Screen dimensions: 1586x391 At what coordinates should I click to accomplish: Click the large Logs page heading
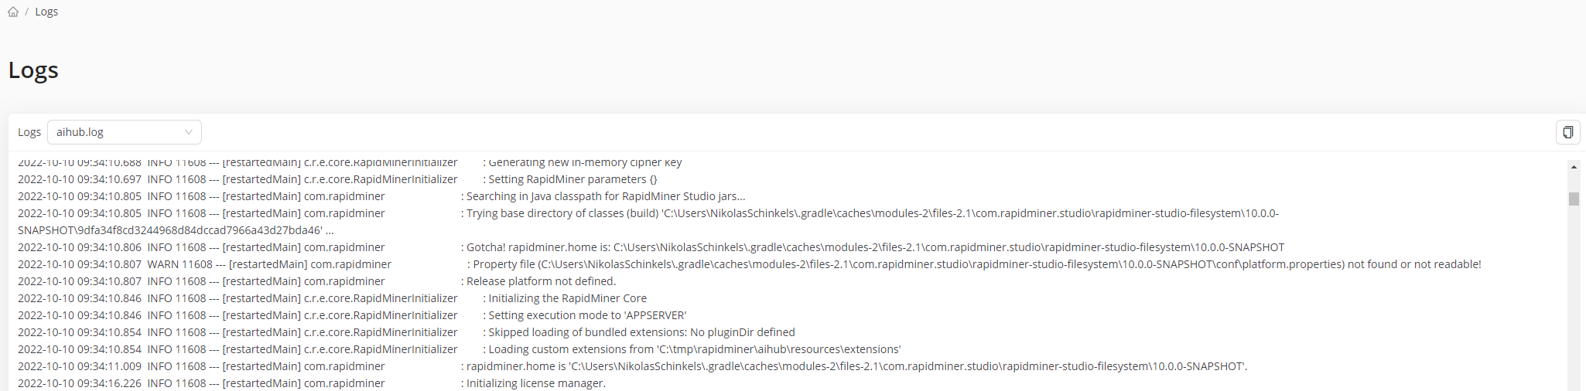coord(33,70)
